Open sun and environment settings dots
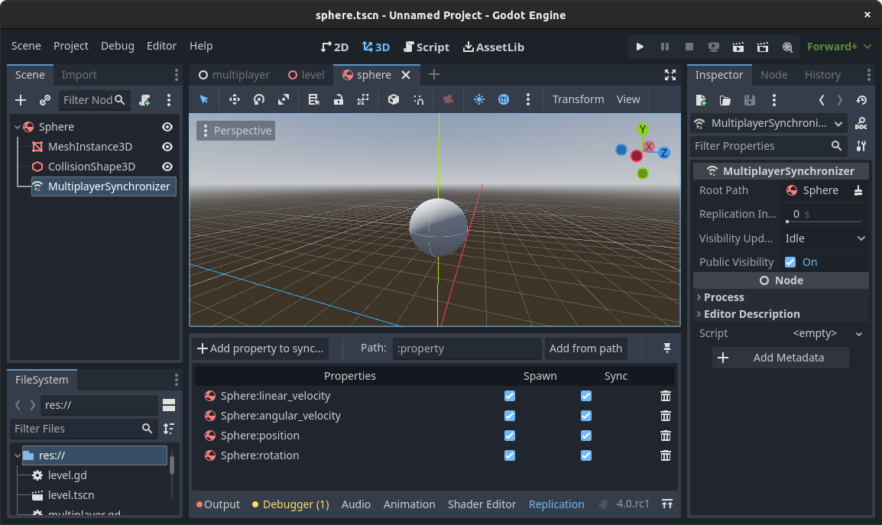The image size is (882, 525). click(x=527, y=99)
